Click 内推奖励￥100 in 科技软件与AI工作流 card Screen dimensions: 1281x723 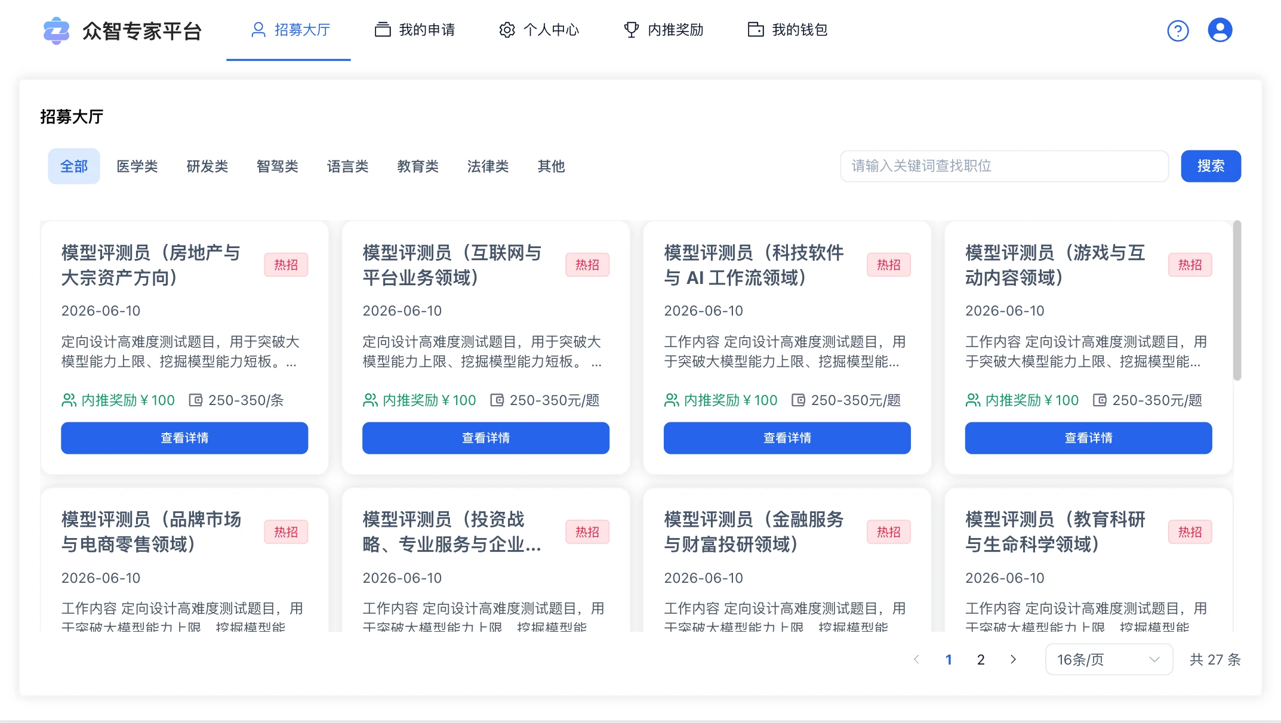point(731,400)
